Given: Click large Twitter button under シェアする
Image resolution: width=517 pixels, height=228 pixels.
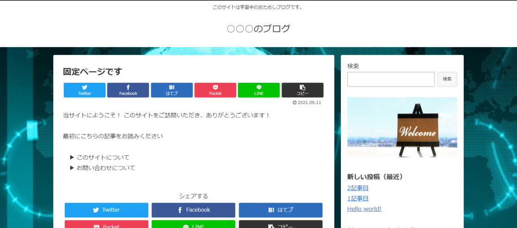Looking at the screenshot, I should pos(106,210).
